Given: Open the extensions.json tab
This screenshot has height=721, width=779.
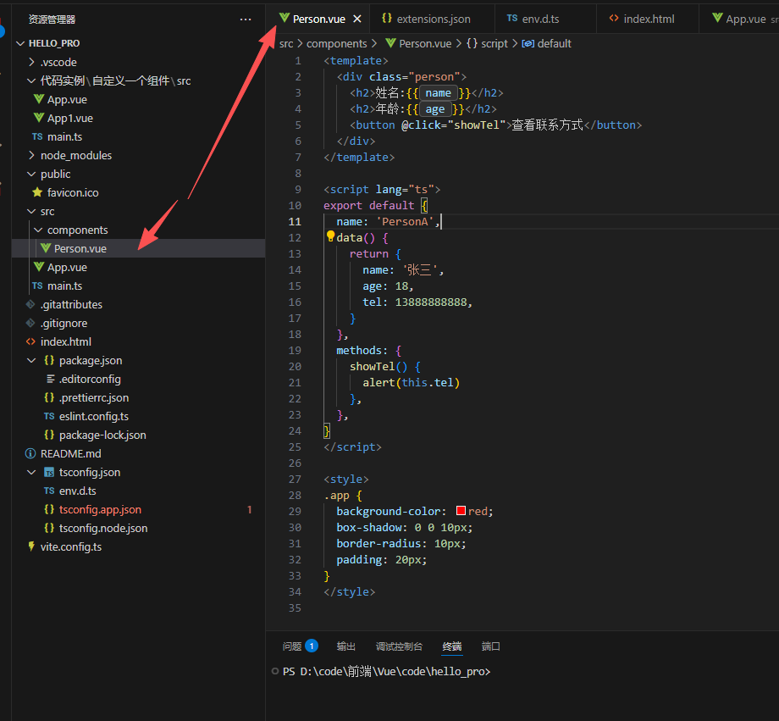Looking at the screenshot, I should tap(426, 19).
